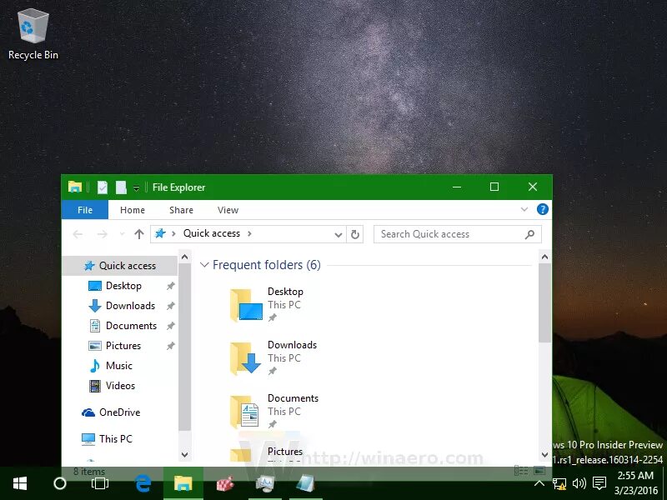Click the Back navigation arrow
The width and height of the screenshot is (667, 500).
click(78, 234)
